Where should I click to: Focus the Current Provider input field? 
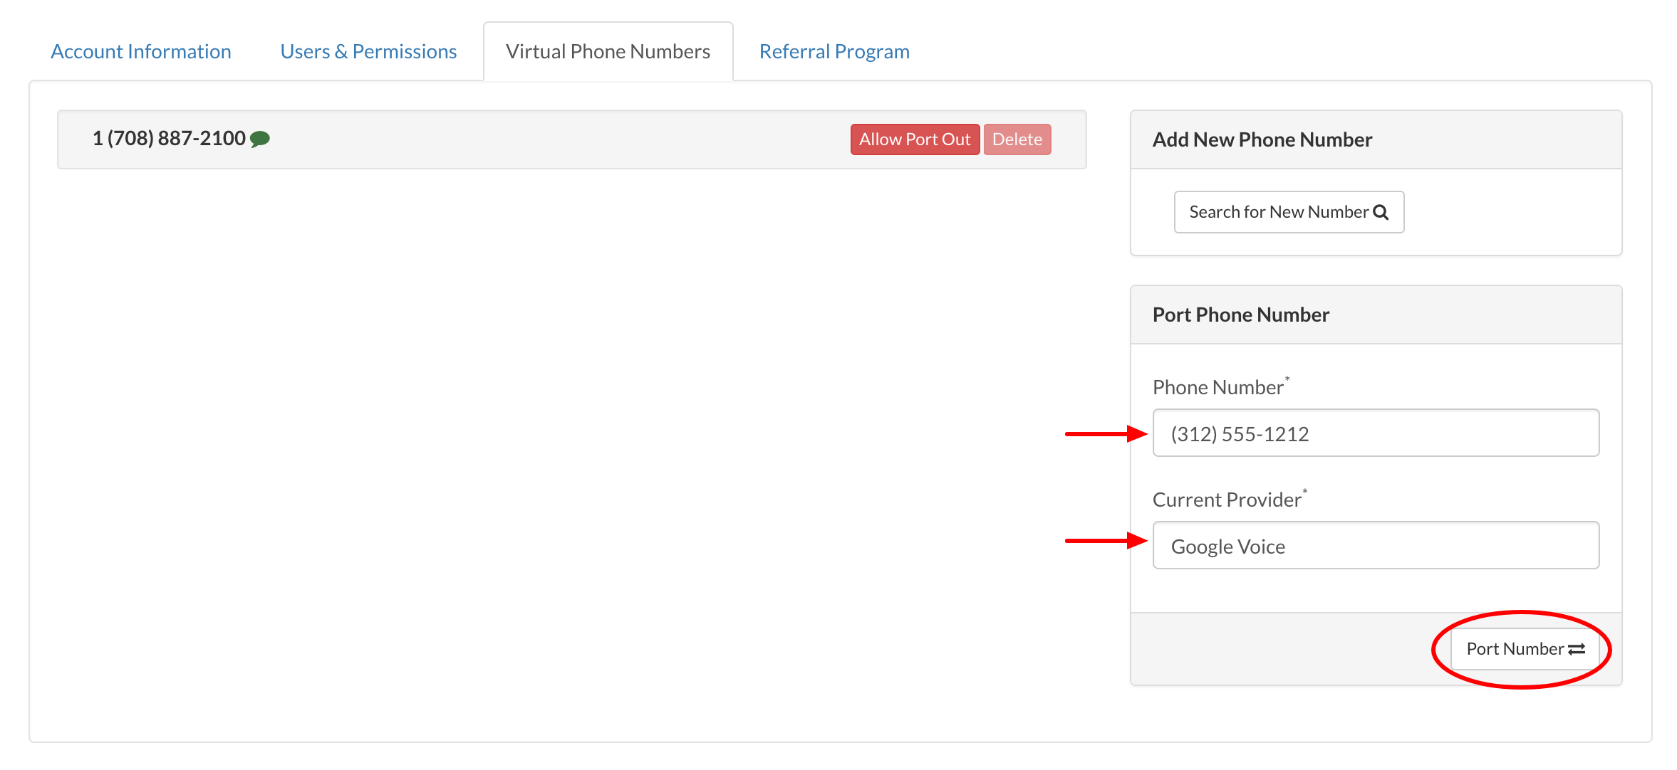pyautogui.click(x=1376, y=545)
